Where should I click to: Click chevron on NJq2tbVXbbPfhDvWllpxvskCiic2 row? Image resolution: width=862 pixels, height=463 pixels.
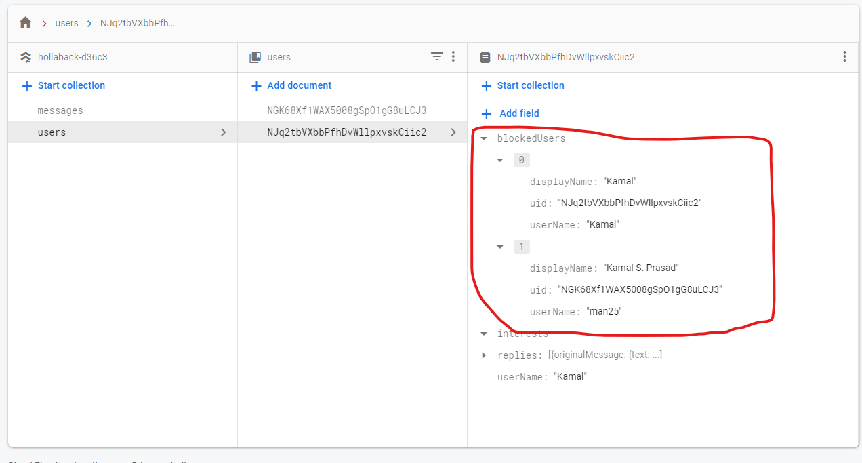point(453,132)
